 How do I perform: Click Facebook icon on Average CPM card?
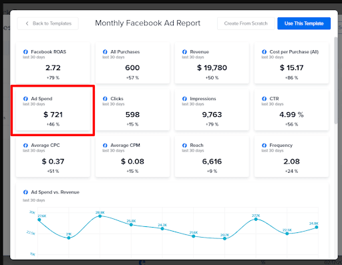[x=105, y=146]
